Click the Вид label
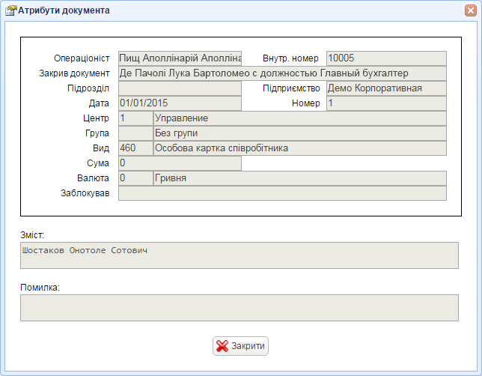The image size is (482, 376). click(101, 148)
